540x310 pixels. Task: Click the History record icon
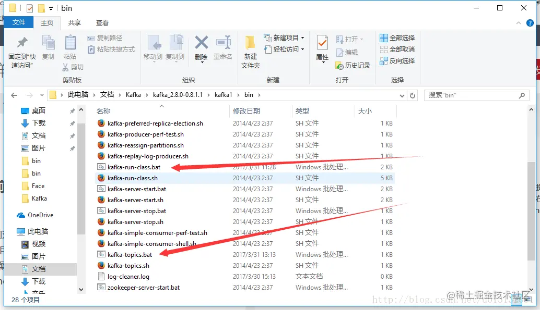click(339, 65)
